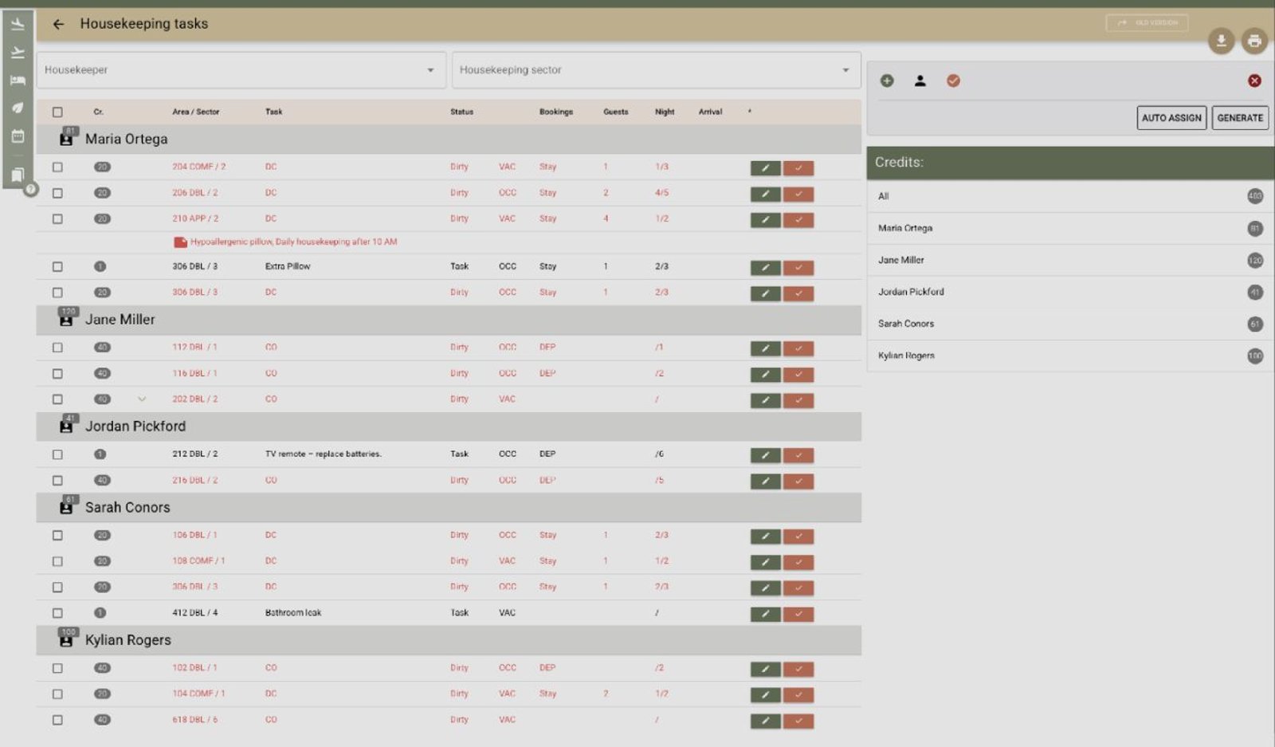The image size is (1275, 747).
Task: Edit the 210 APP / 2 task
Action: pyautogui.click(x=765, y=220)
